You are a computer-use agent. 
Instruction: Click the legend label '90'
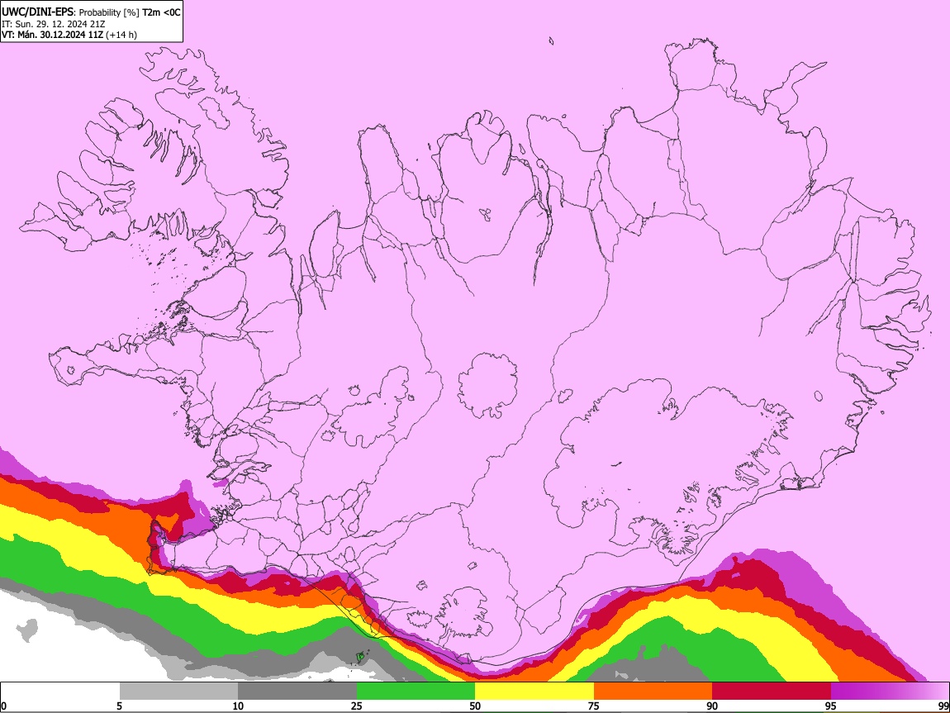[712, 706]
